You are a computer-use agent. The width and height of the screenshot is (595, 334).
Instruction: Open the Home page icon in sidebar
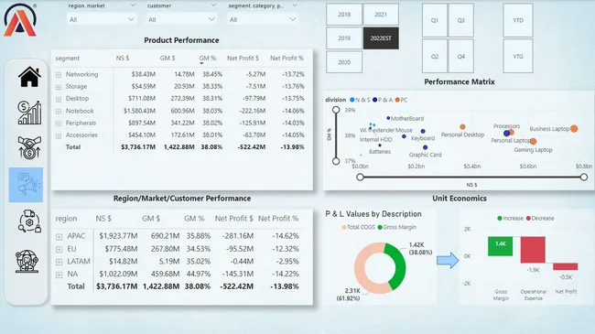(x=29, y=77)
